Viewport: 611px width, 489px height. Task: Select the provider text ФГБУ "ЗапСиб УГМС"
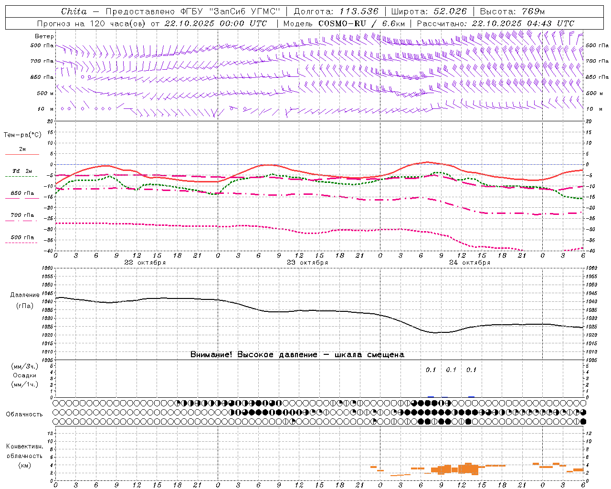(230, 11)
